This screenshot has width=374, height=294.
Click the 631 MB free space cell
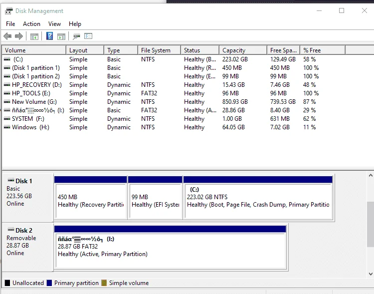pyautogui.click(x=280, y=119)
